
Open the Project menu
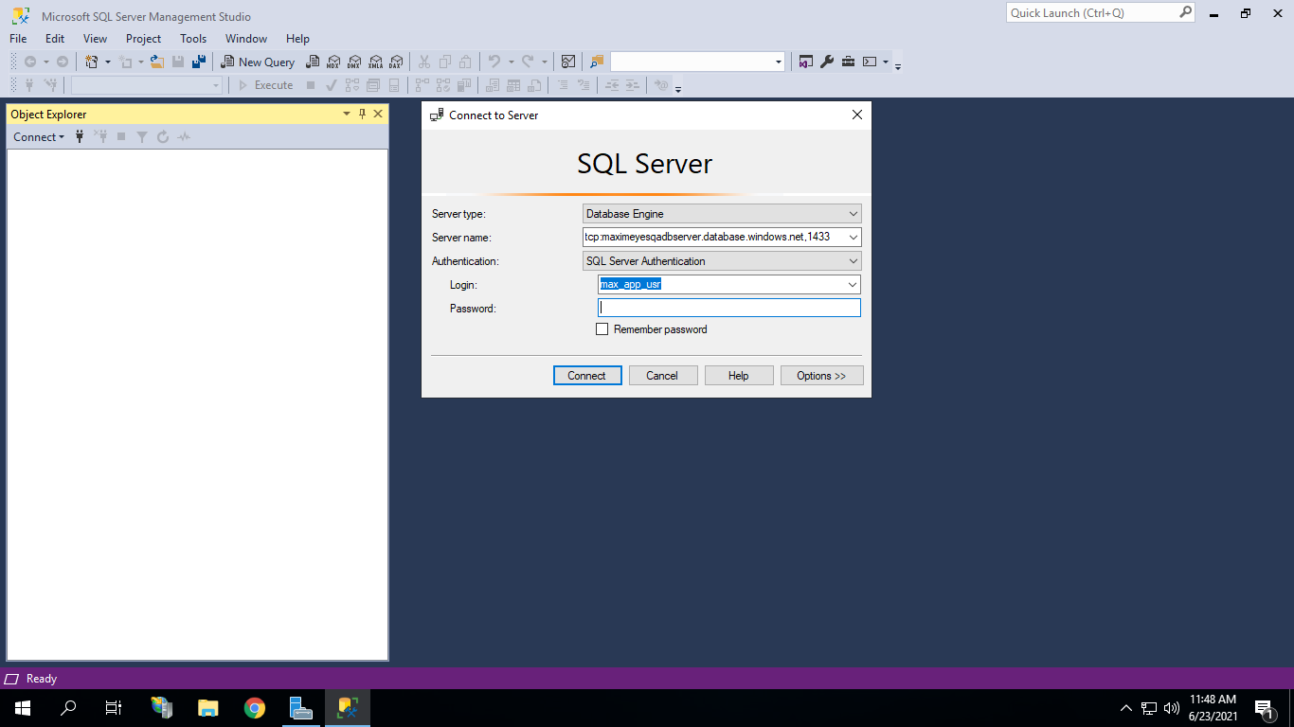pos(144,39)
